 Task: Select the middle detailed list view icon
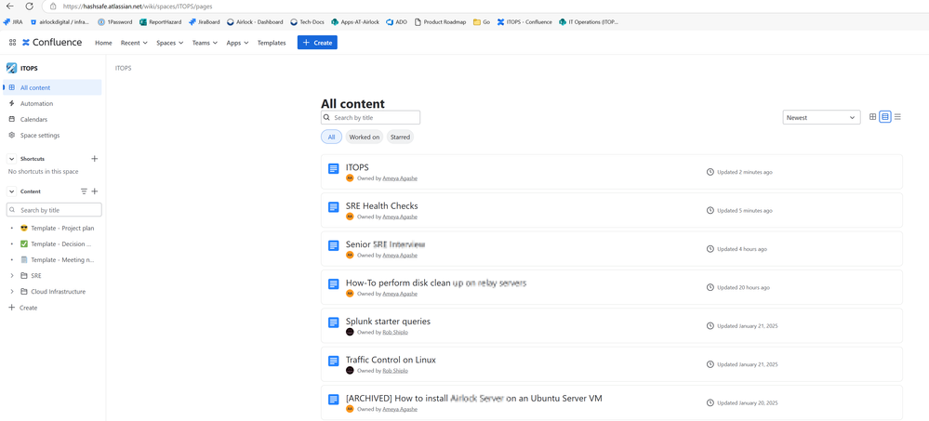[x=885, y=117]
